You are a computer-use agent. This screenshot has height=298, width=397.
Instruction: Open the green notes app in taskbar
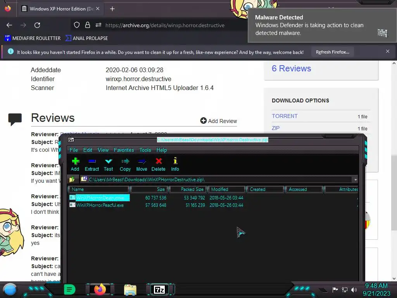point(70,289)
